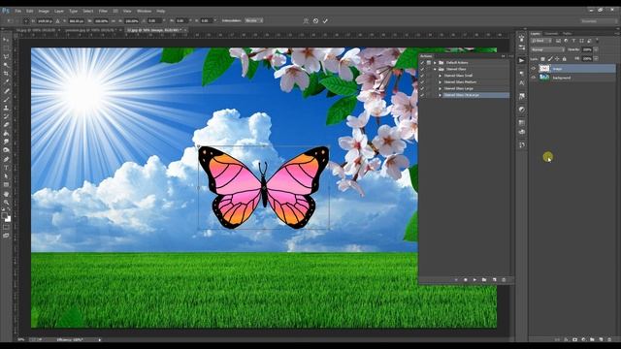Lock all with the padlock icon

tap(565, 59)
